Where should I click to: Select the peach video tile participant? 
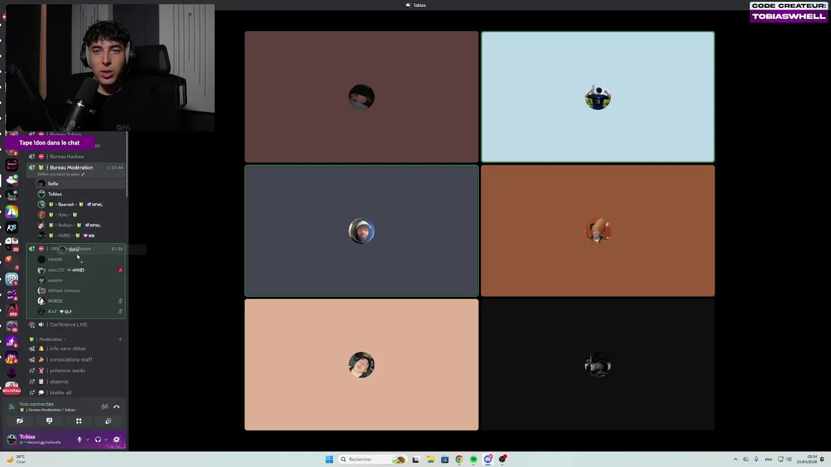(362, 365)
